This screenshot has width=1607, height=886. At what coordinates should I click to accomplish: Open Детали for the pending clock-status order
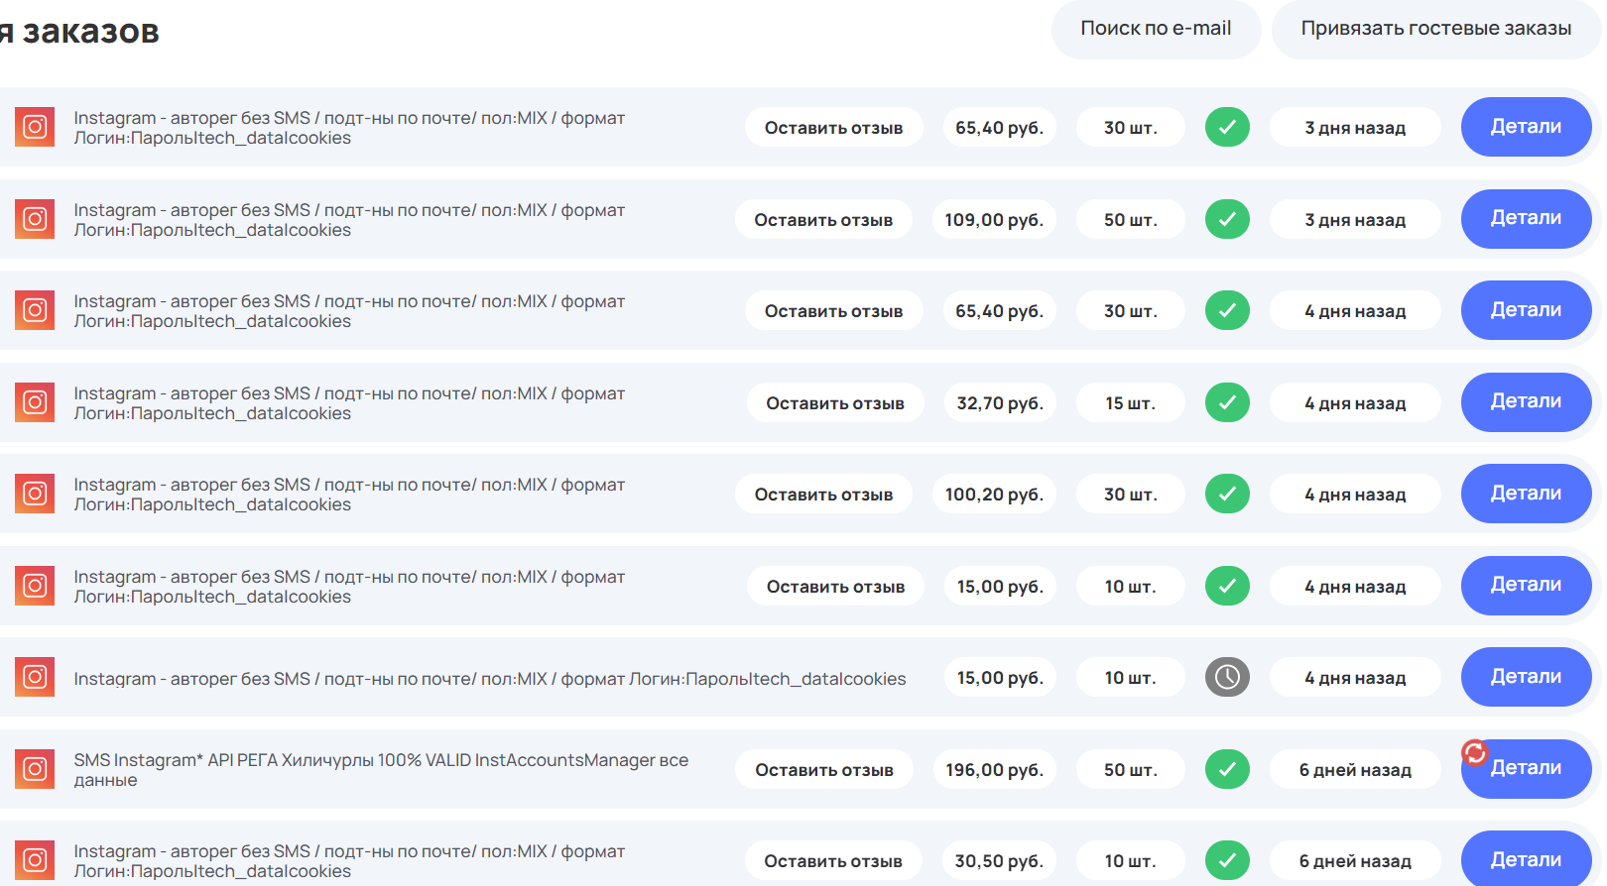coord(1526,677)
